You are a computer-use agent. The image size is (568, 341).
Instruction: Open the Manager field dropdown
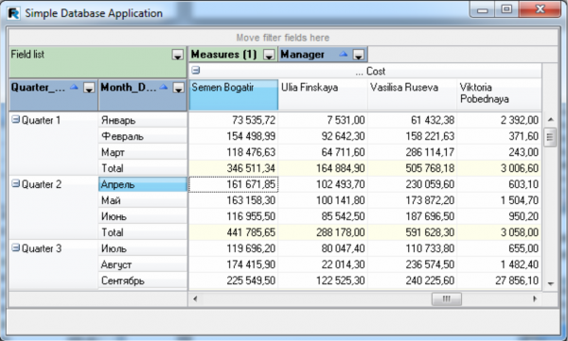pos(358,55)
